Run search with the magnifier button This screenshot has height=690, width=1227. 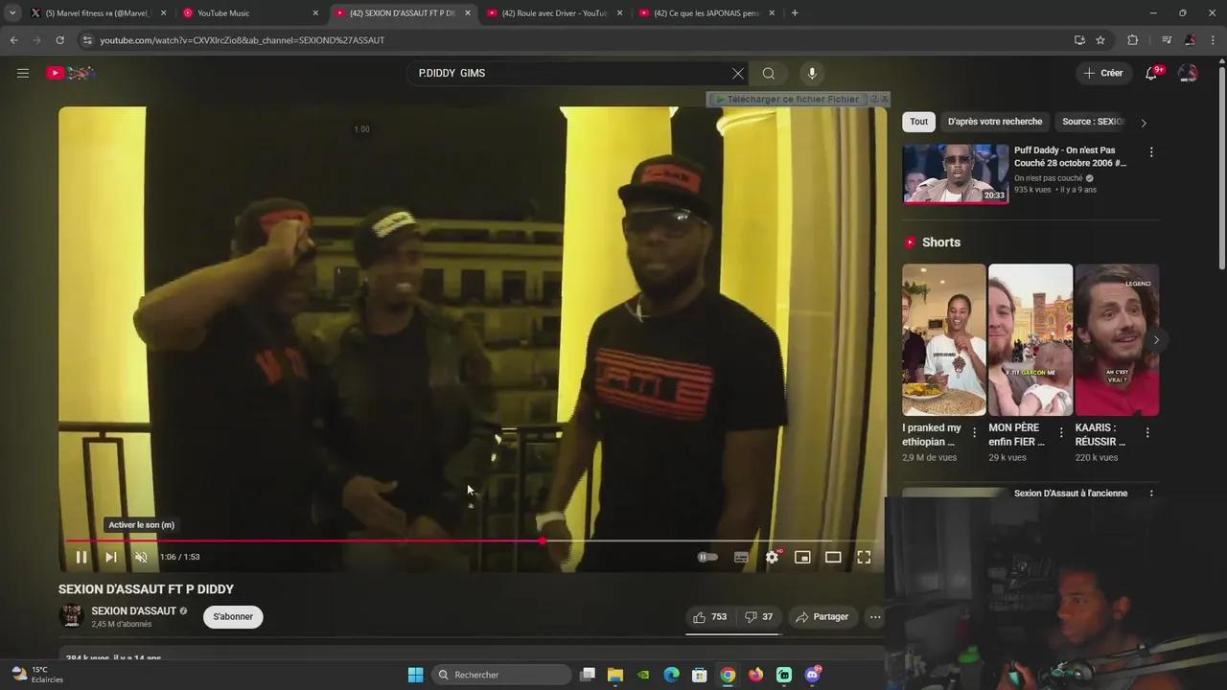769,73
